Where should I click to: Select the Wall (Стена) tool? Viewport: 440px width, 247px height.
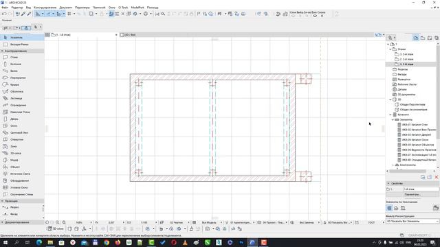[x=14, y=57]
